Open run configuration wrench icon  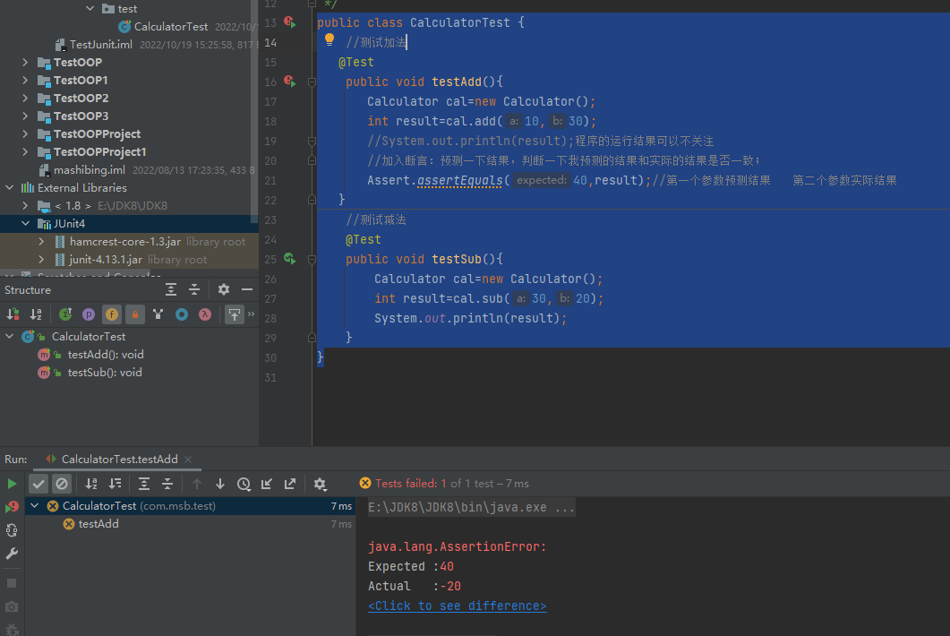(x=12, y=554)
